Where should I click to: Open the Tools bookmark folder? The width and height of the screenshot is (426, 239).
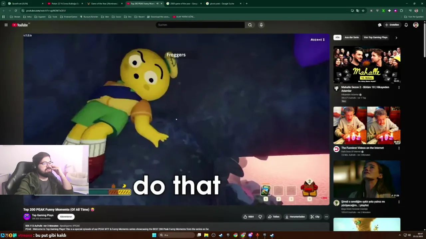(x=53, y=17)
